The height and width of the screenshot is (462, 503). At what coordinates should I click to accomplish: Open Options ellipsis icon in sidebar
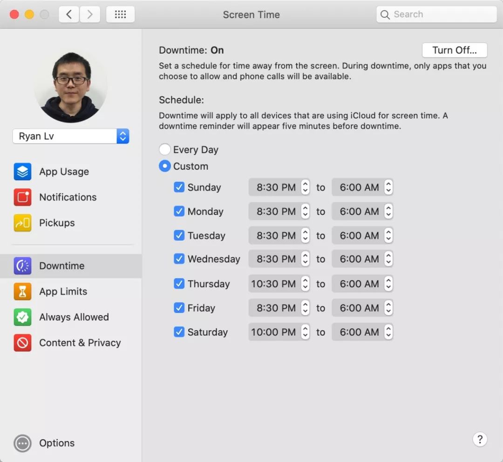click(22, 443)
